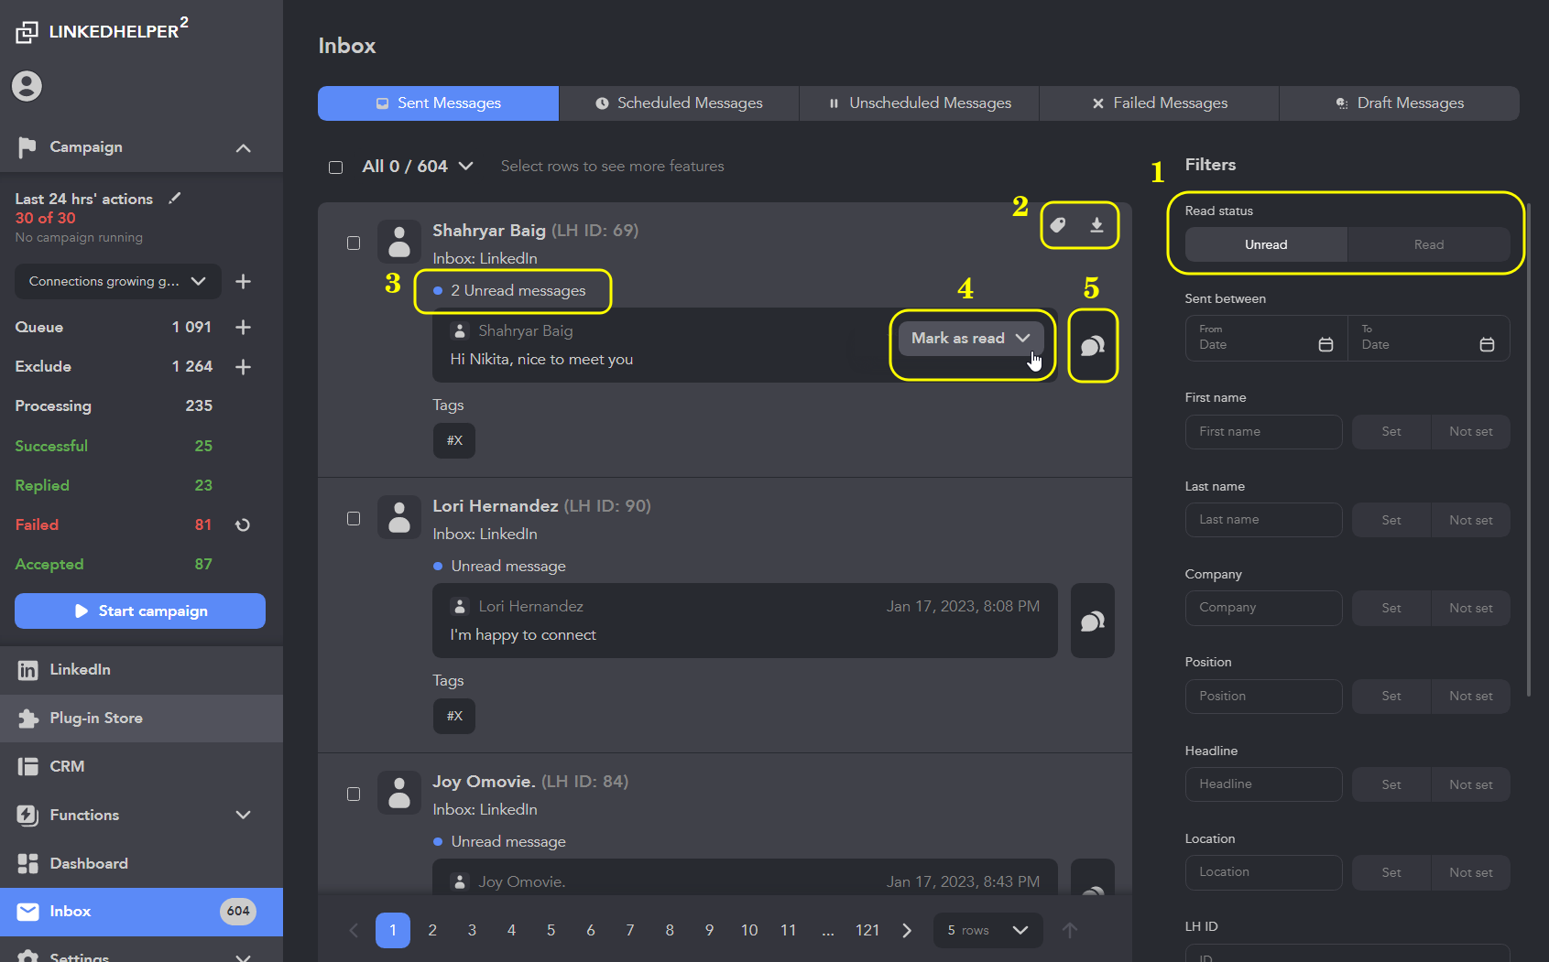Image resolution: width=1549 pixels, height=962 pixels.
Task: Switch to Sent Messages tab
Action: pos(438,103)
